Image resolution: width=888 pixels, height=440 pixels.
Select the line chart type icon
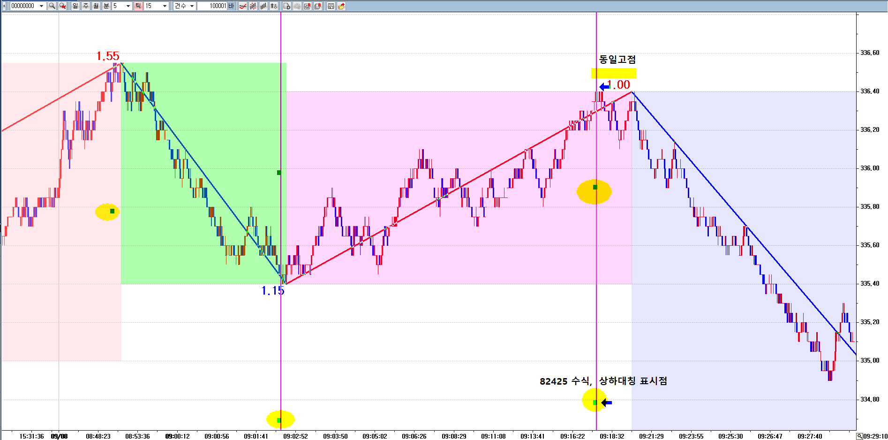point(242,6)
